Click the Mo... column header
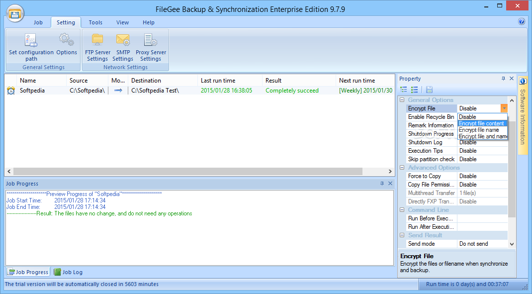 [x=118, y=81]
